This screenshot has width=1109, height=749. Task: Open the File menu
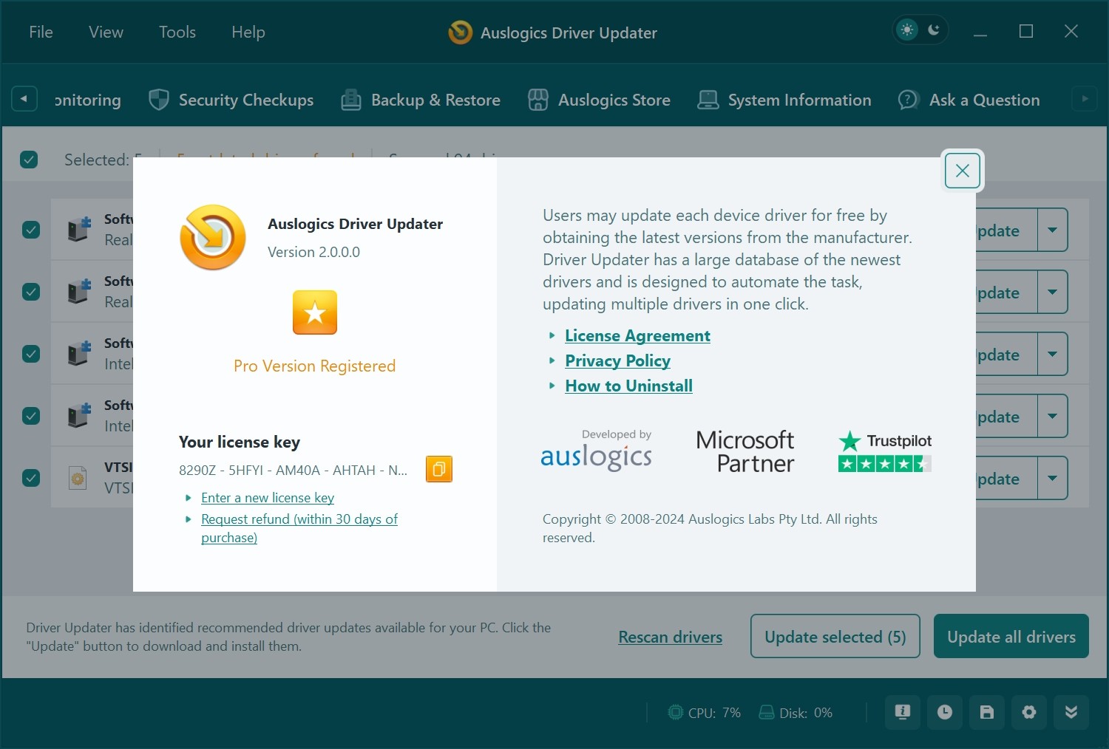[x=41, y=32]
